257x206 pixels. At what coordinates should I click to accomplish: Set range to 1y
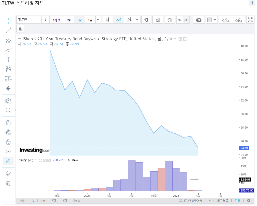pos(33,201)
